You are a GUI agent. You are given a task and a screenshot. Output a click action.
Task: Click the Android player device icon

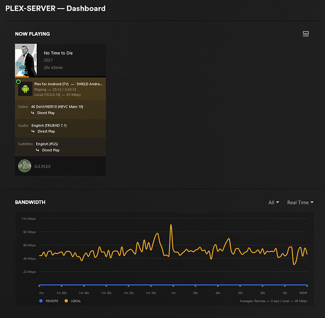tap(25, 89)
